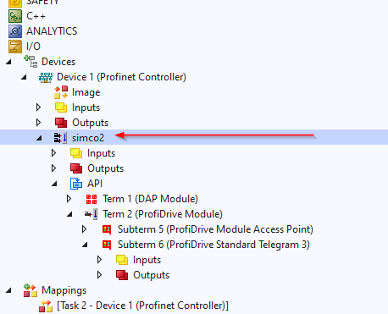This screenshot has width=388, height=314.
Task: Expand Subterm 5 ProfiDrive Module Access Point
Action: [x=84, y=229]
